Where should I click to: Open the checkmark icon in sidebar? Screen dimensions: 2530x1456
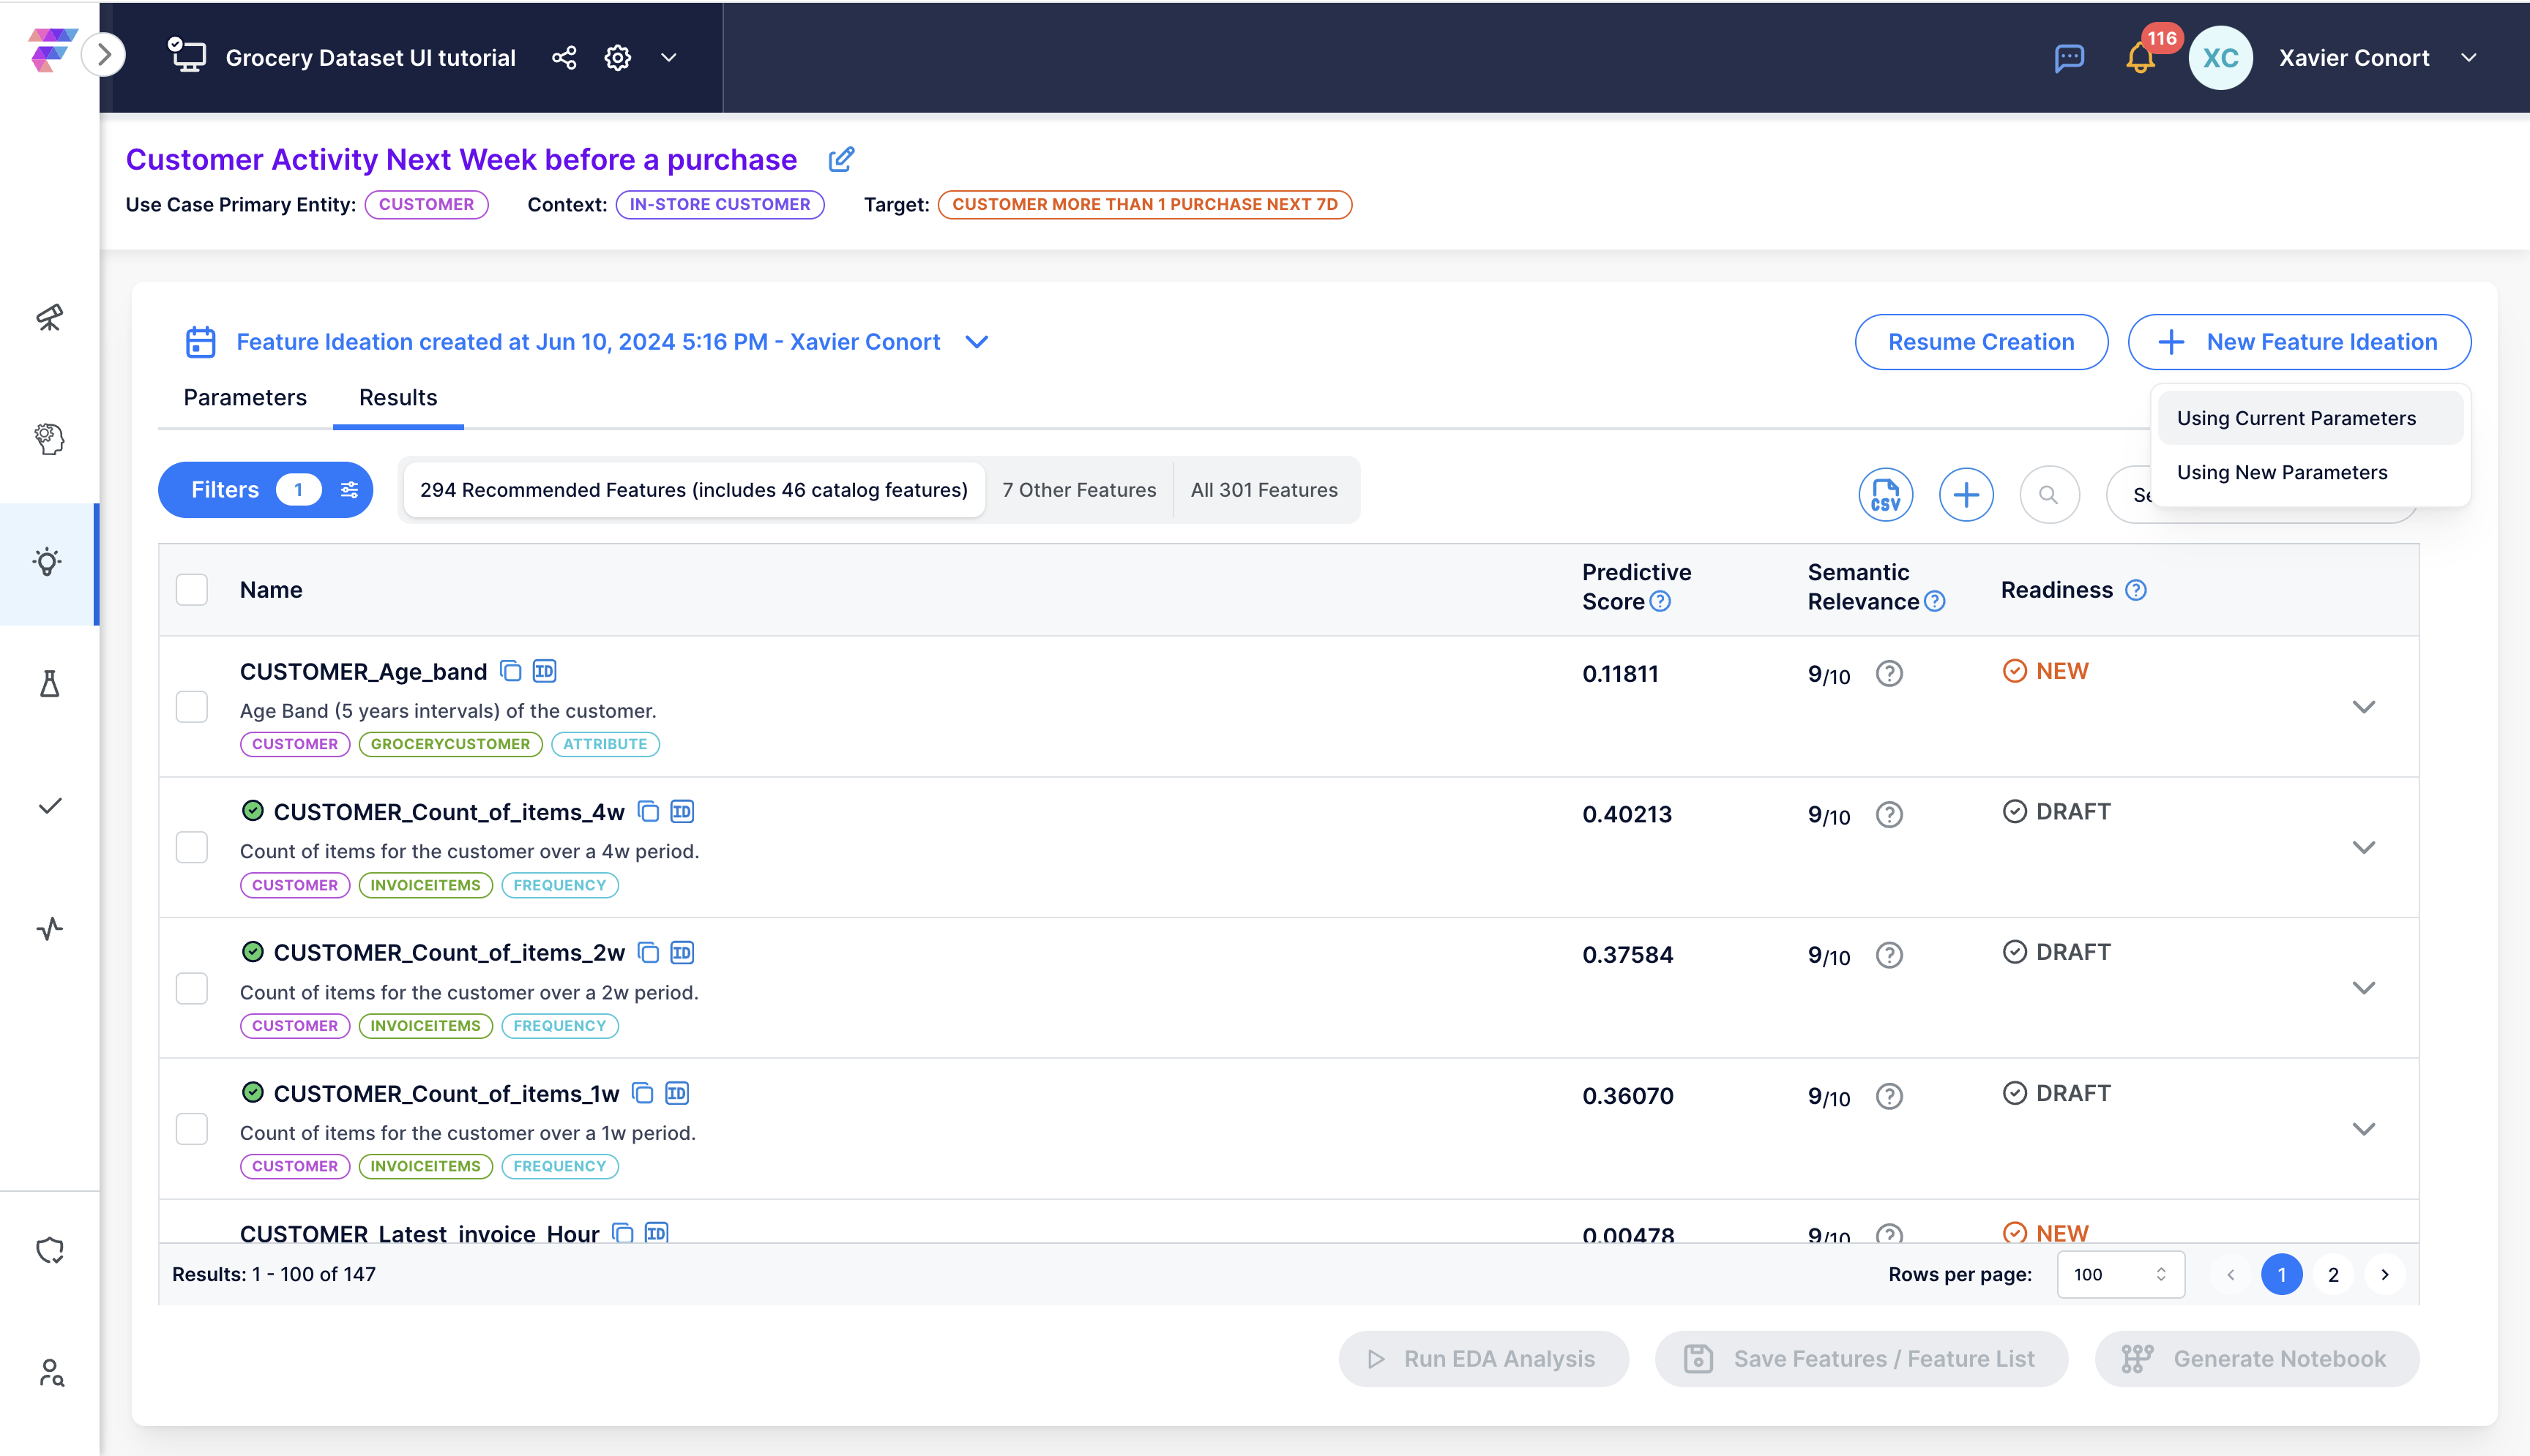pyautogui.click(x=49, y=806)
